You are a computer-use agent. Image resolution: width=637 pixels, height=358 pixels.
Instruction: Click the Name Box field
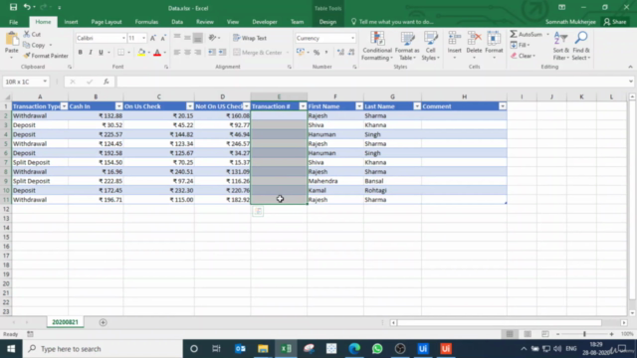[22, 82]
